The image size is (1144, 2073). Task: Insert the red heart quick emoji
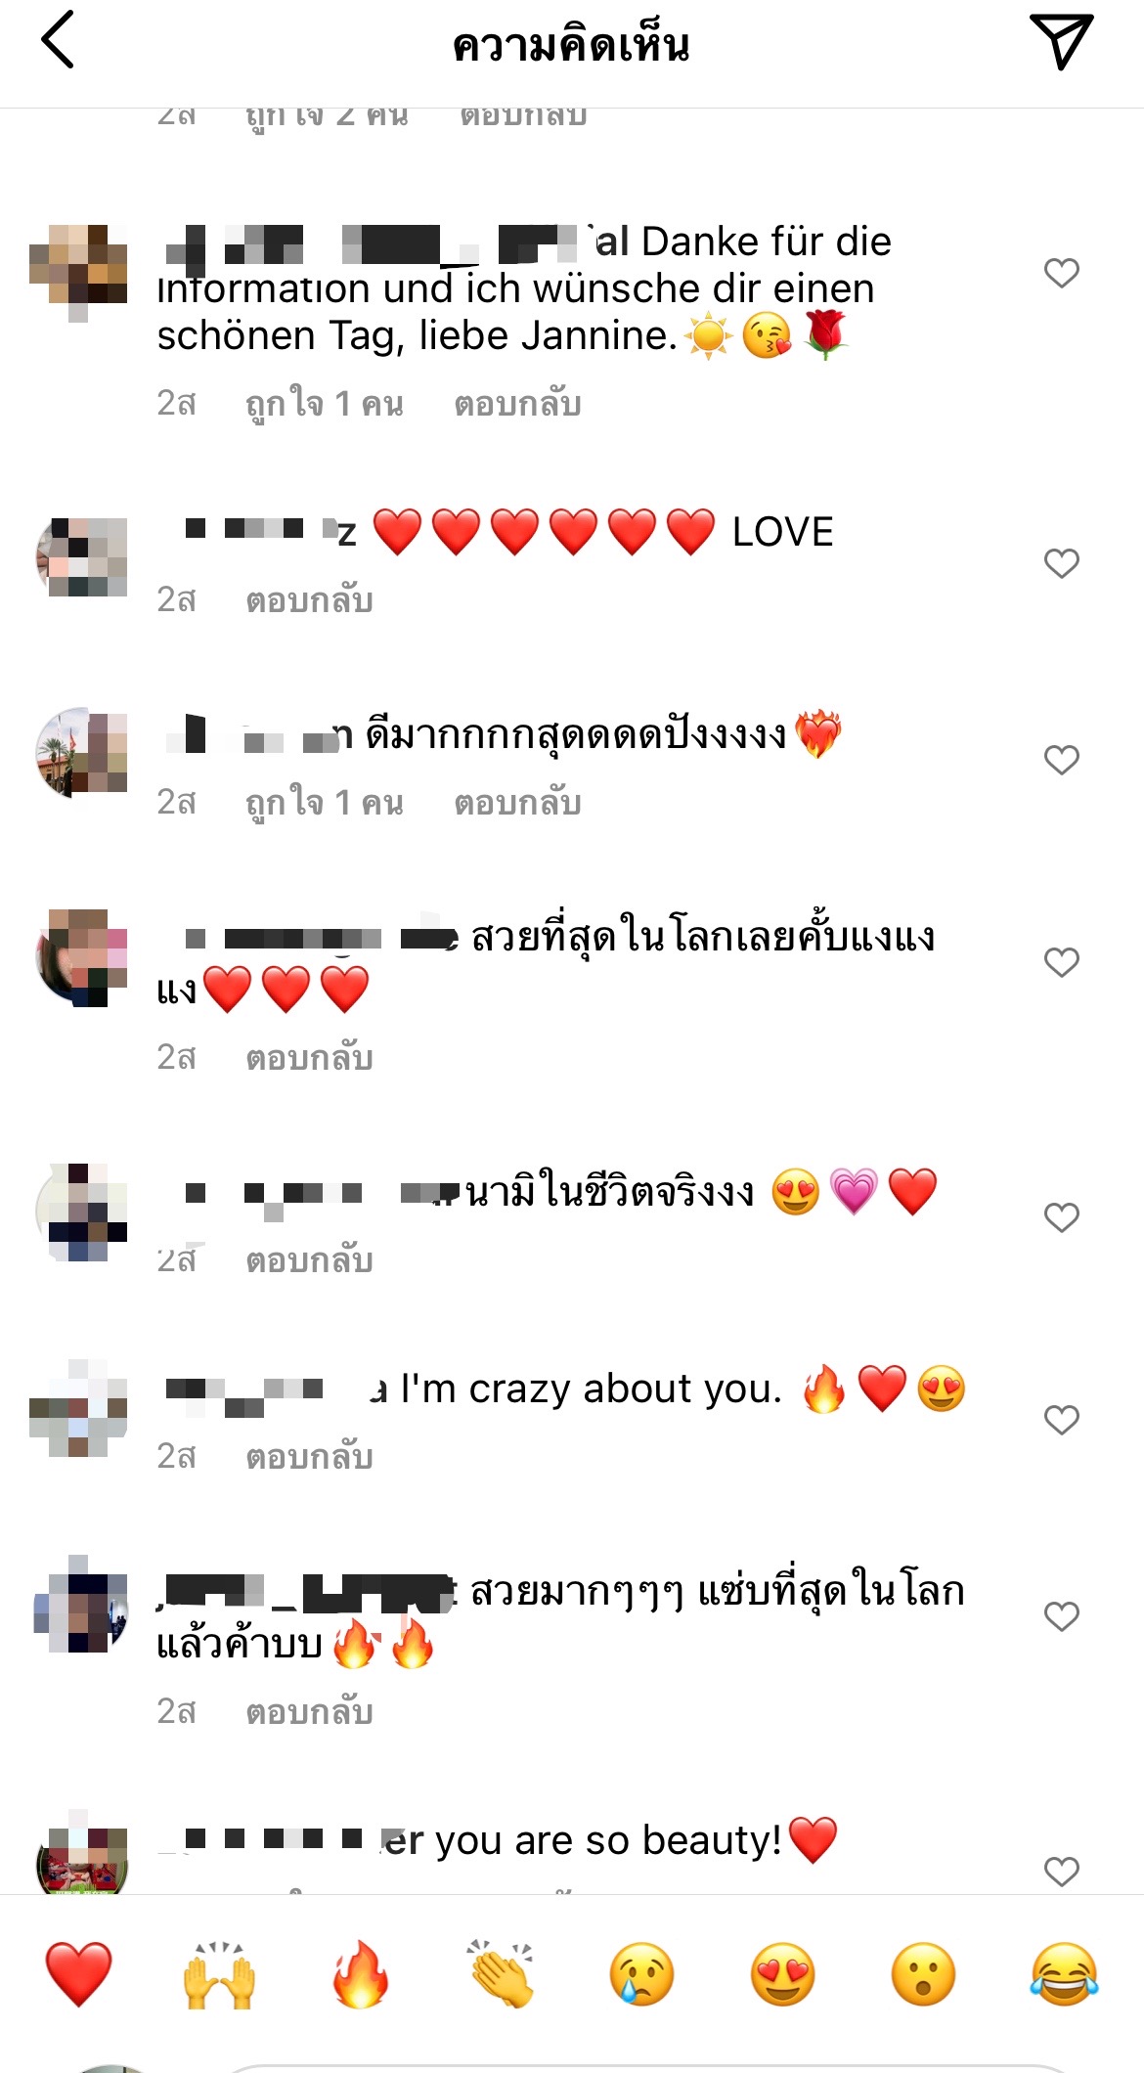pos(79,1974)
